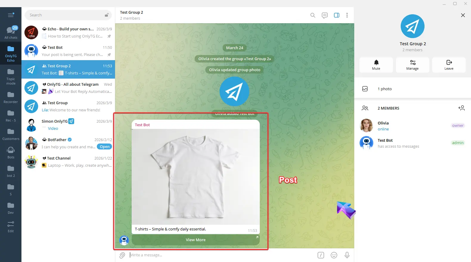
Task: Mute the Test Group 2 notifications
Action: [376, 65]
